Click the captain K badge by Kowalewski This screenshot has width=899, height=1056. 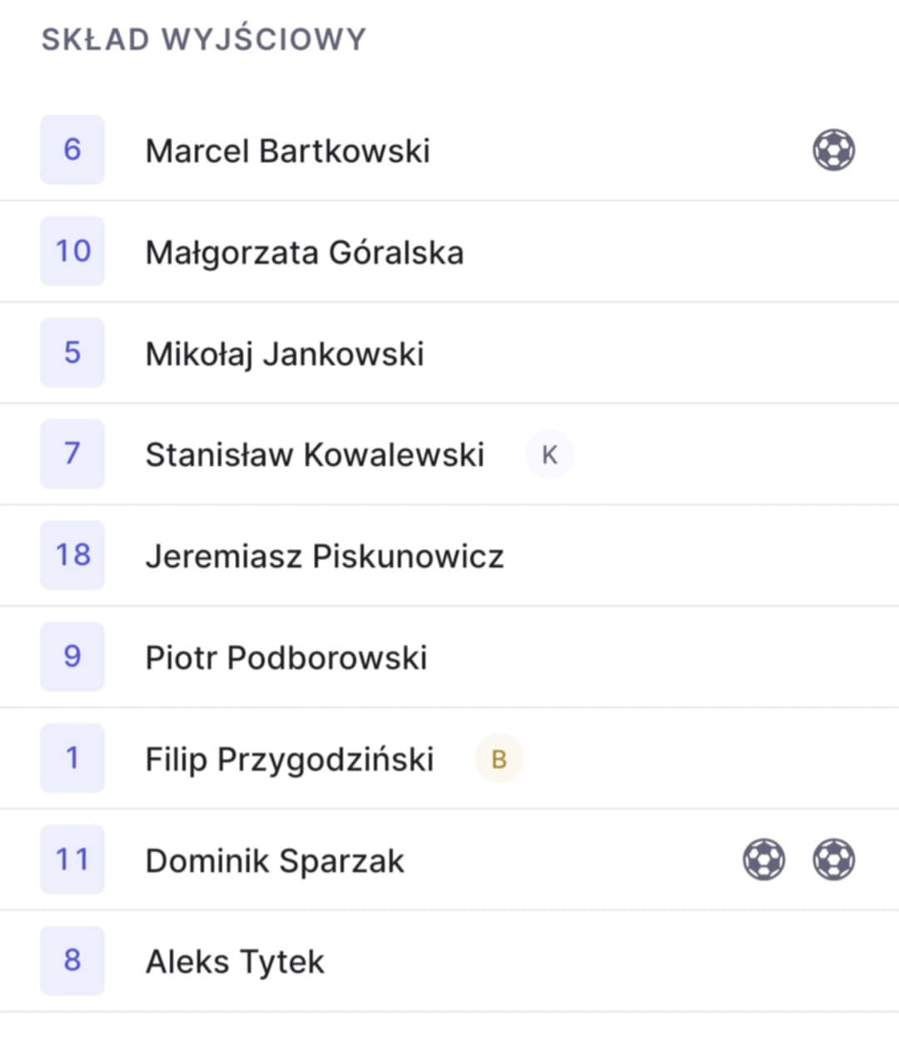click(549, 454)
